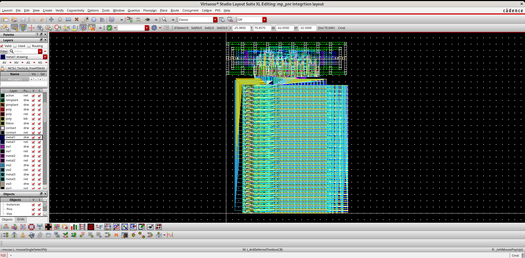Image resolution: width=525 pixels, height=258 pixels.
Task: Click the explosion burst icon
Action: (116, 235)
